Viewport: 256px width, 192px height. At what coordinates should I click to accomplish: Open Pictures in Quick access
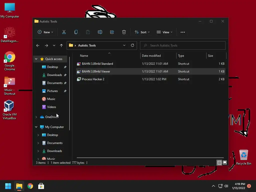(52, 91)
